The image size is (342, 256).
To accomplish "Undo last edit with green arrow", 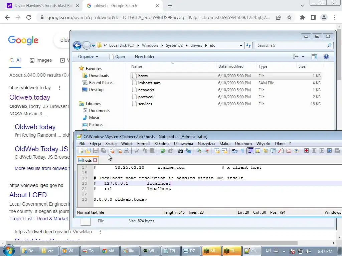I will pyautogui.click(x=162, y=151).
